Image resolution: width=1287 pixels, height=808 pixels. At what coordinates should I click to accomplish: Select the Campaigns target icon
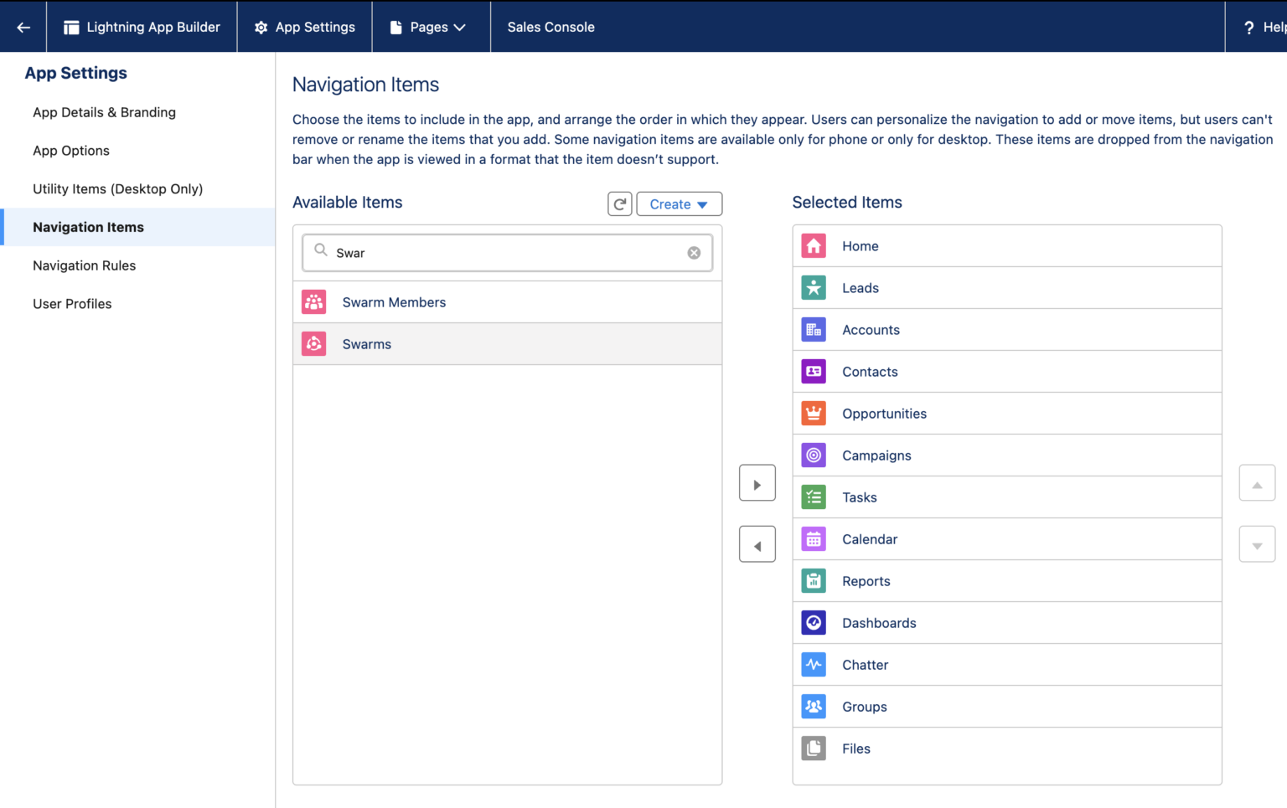[x=813, y=455]
